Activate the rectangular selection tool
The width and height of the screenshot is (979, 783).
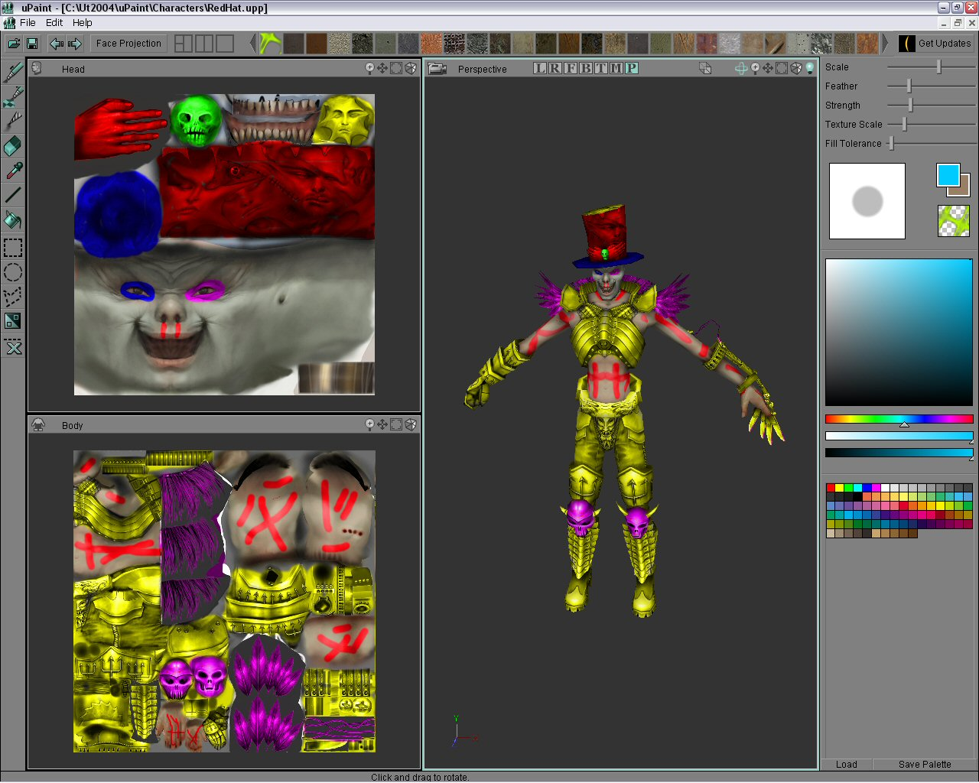pyautogui.click(x=11, y=247)
